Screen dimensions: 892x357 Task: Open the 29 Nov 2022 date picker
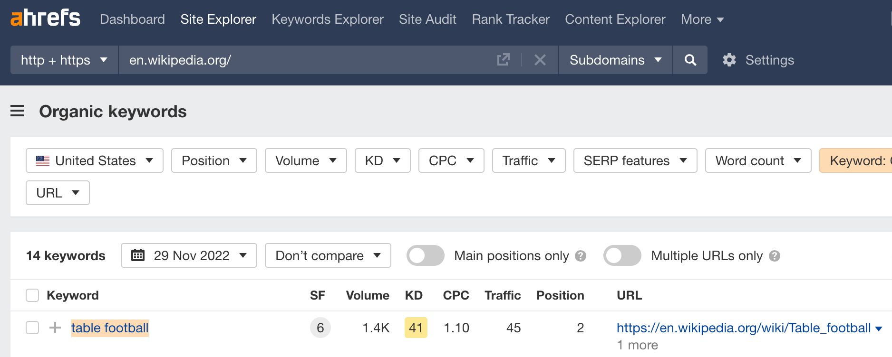[189, 255]
